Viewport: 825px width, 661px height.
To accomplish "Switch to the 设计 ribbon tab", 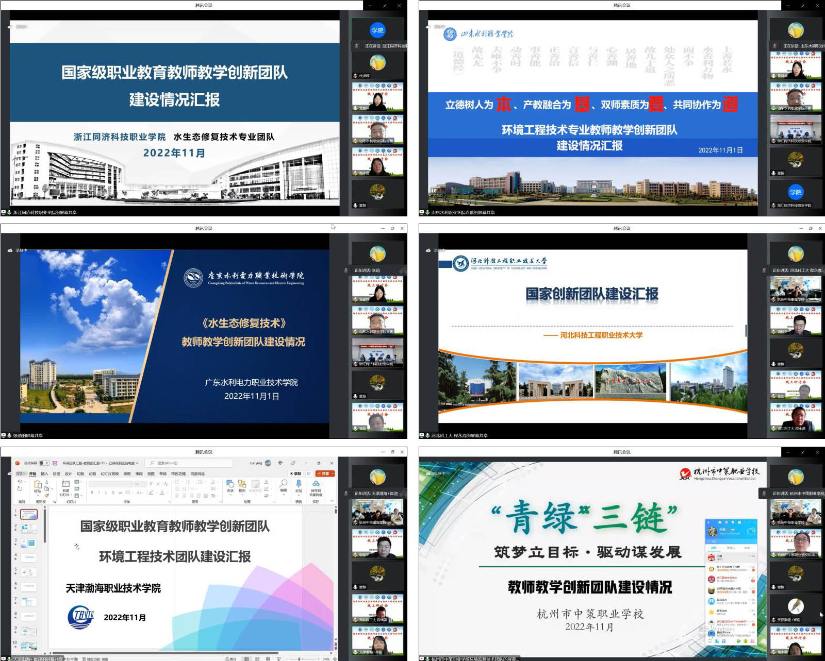I will pos(68,473).
